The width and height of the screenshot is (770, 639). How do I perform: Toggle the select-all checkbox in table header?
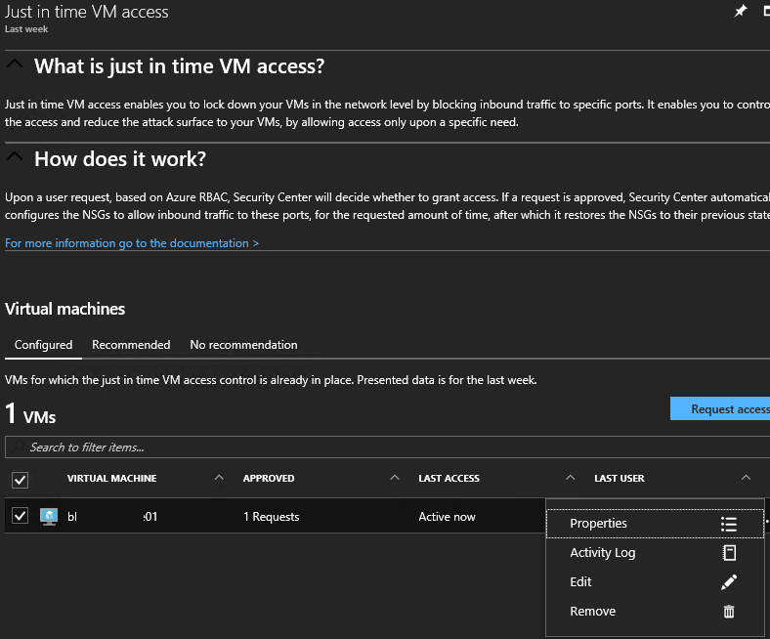[x=20, y=480]
